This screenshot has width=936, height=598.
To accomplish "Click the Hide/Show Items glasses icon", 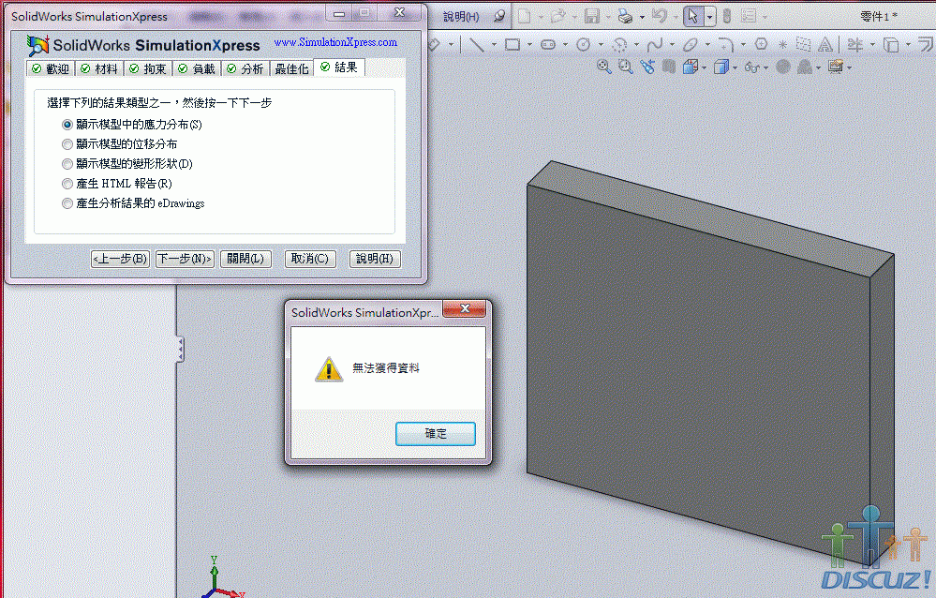I will (752, 67).
